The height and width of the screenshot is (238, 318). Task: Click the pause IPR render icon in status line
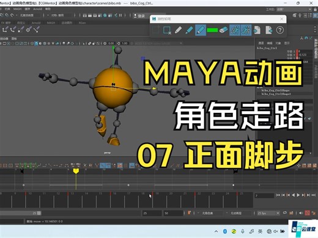120,15
